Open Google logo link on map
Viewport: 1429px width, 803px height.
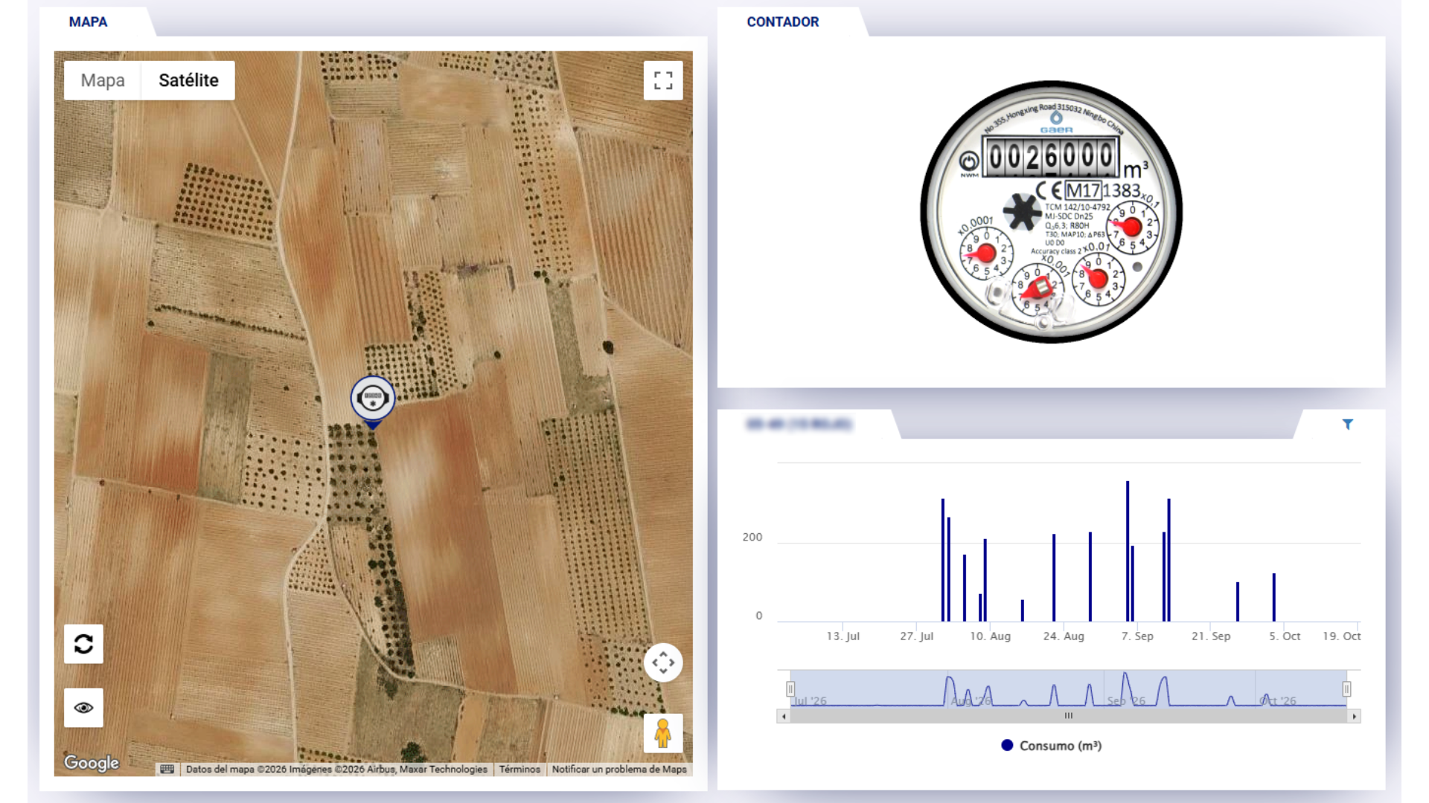coord(92,763)
